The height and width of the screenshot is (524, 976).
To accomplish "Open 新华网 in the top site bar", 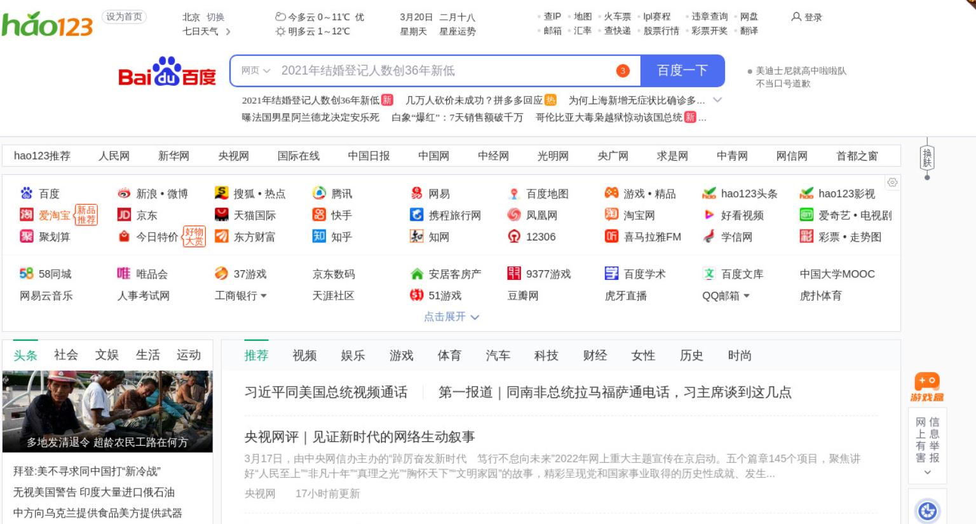I will pos(173,156).
